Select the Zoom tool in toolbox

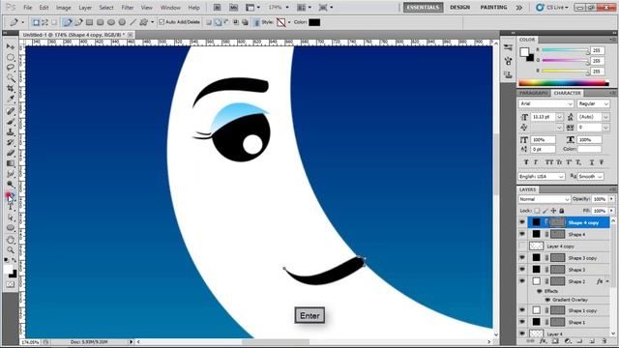click(x=11, y=250)
